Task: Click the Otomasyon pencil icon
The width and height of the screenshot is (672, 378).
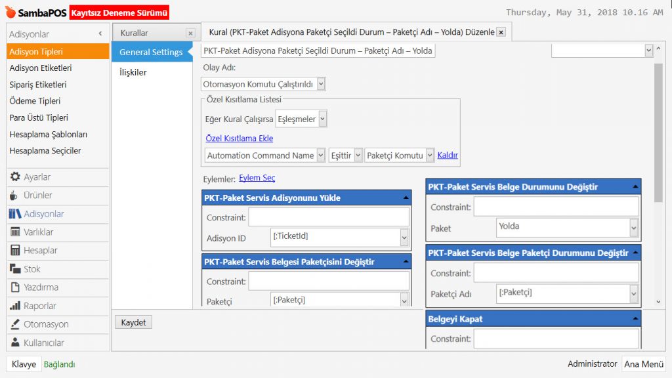Action: pos(14,324)
